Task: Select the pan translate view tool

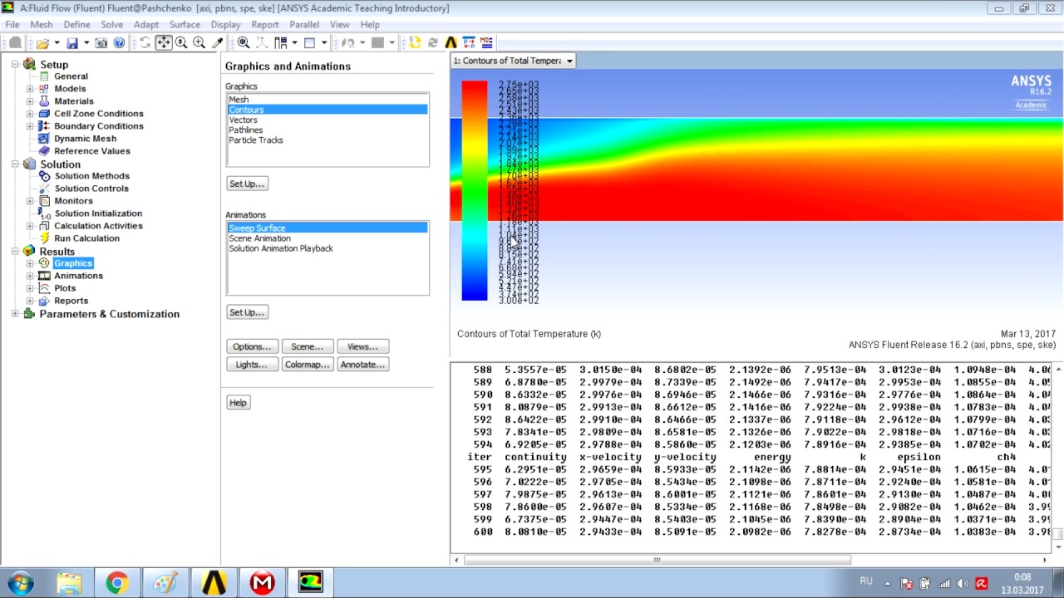Action: 163,42
